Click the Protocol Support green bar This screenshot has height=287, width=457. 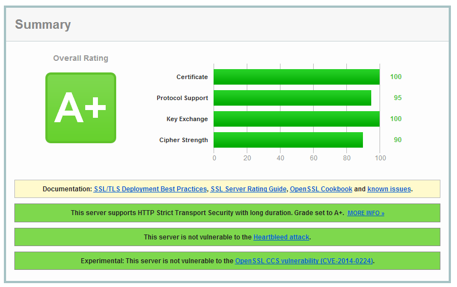(x=292, y=98)
